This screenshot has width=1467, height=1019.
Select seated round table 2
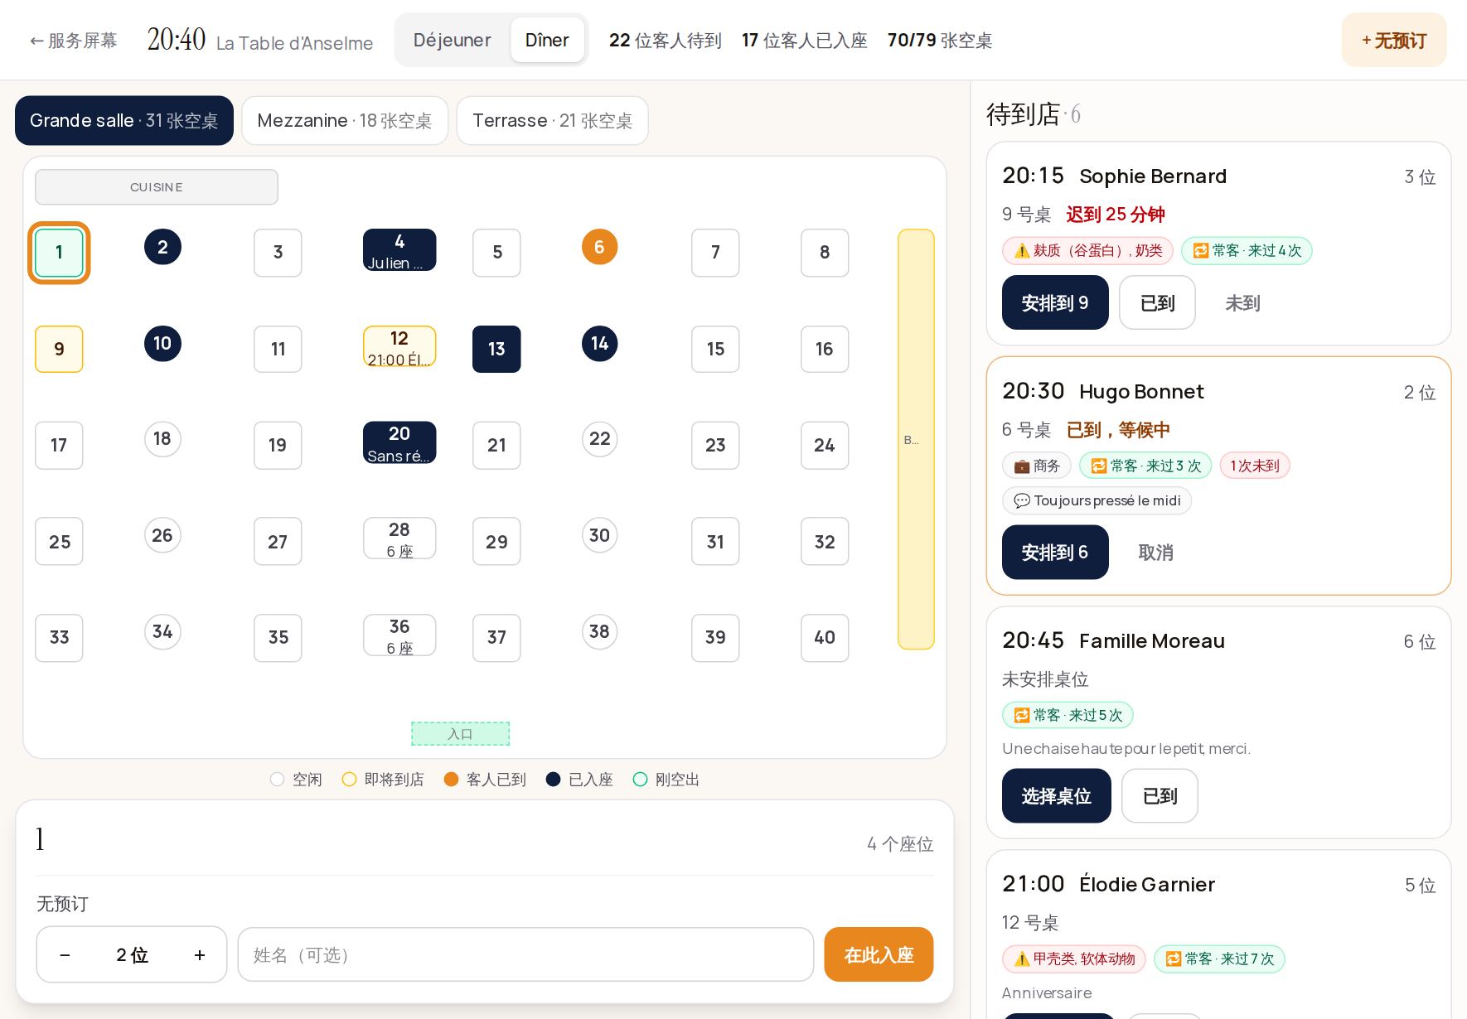pyautogui.click(x=162, y=247)
